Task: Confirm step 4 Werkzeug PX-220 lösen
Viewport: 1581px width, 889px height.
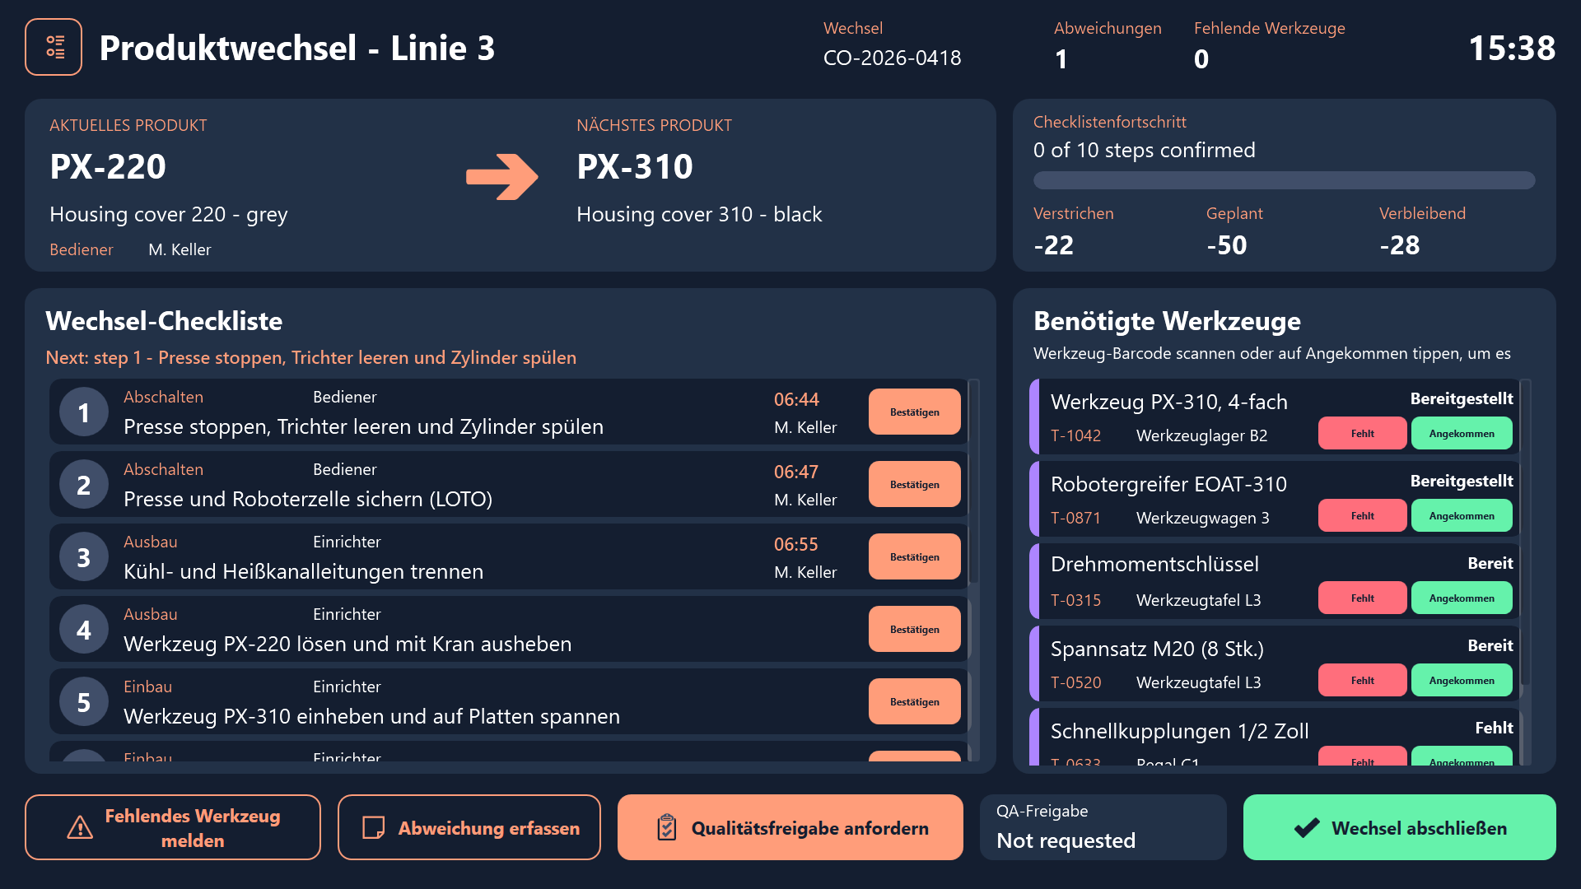Action: [914, 629]
